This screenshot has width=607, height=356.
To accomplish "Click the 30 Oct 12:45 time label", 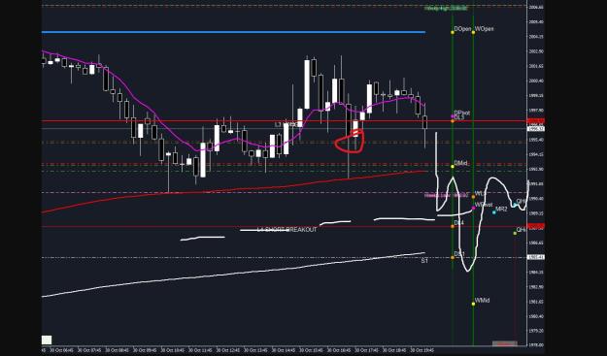I will (x=228, y=350).
